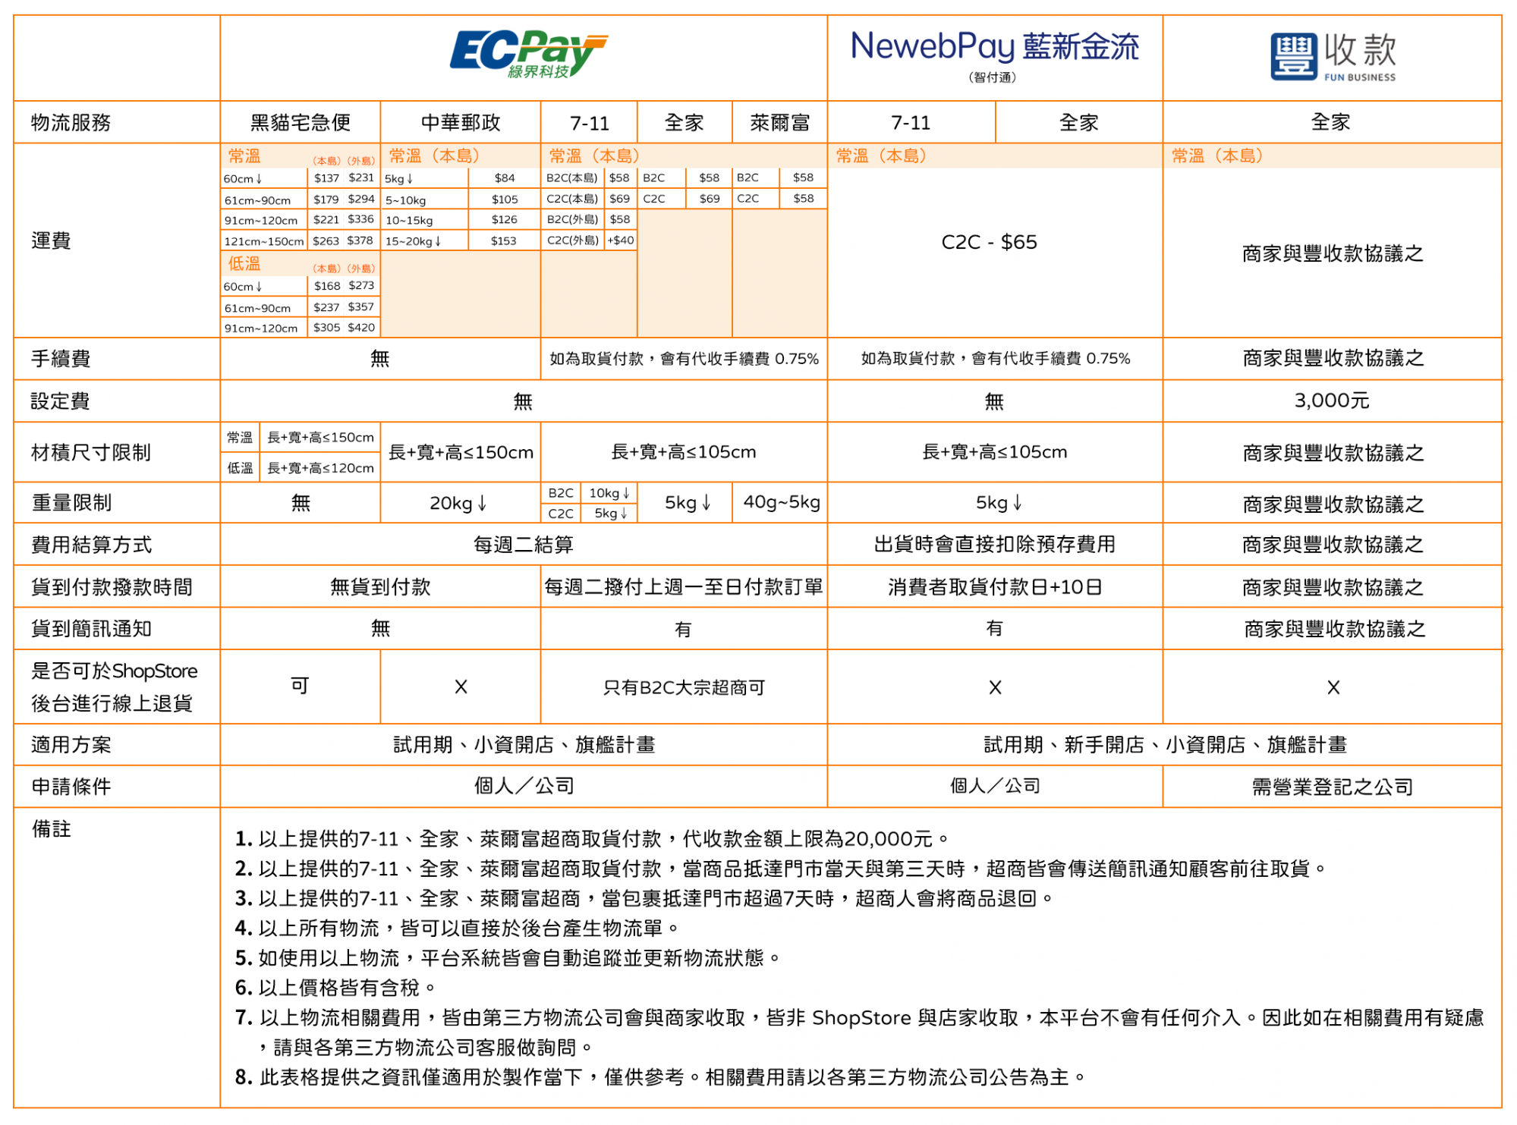Click the 20kg weight limit cell
Screen dimensions: 1517x1125
[459, 503]
